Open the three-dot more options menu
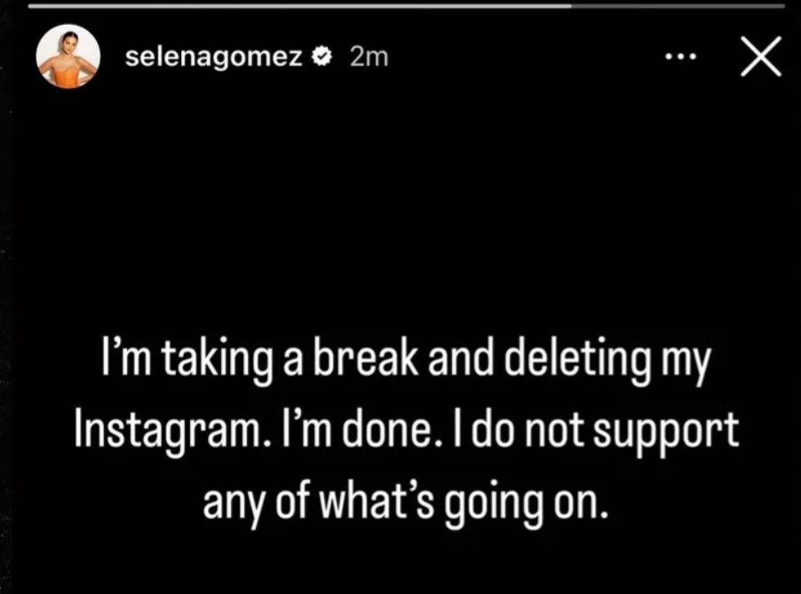This screenshot has width=801, height=594. [681, 57]
